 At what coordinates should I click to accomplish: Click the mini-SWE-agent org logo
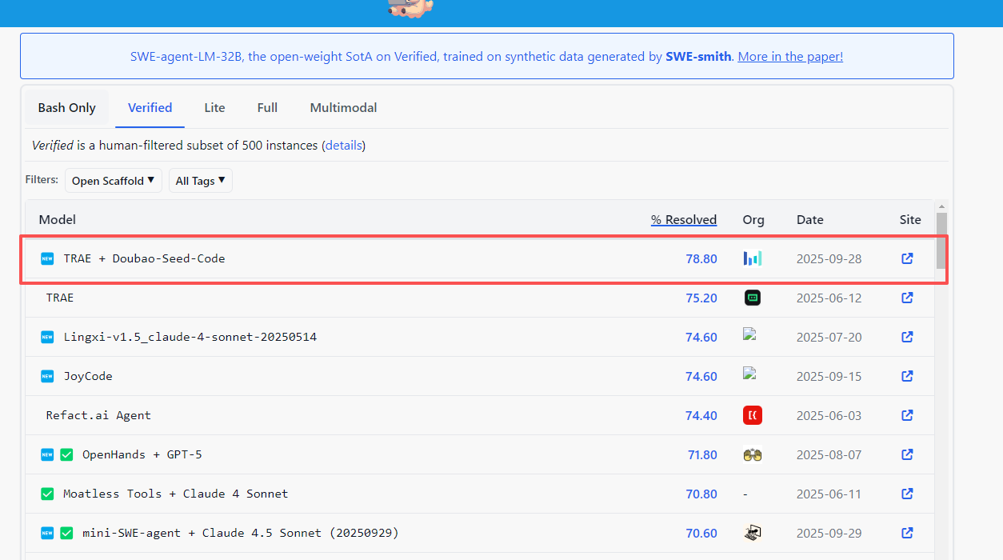[x=752, y=533]
